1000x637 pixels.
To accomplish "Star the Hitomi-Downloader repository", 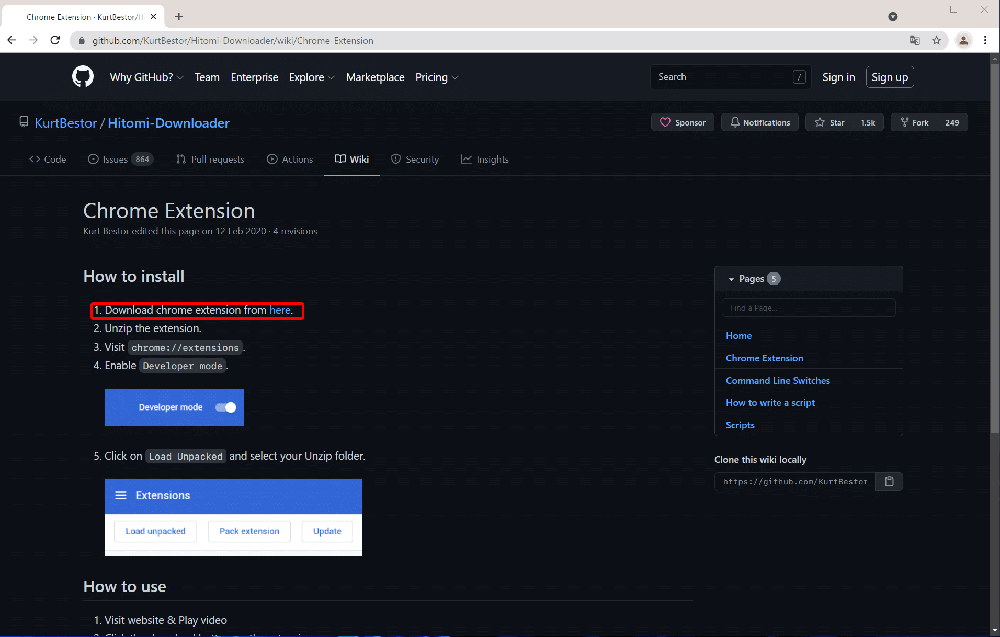I will tap(829, 122).
